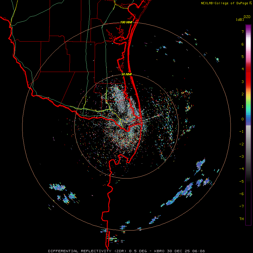The height and width of the screenshot is (253, 253).
Task: Click the 100 NMI range ring label
Action: pos(126,22)
